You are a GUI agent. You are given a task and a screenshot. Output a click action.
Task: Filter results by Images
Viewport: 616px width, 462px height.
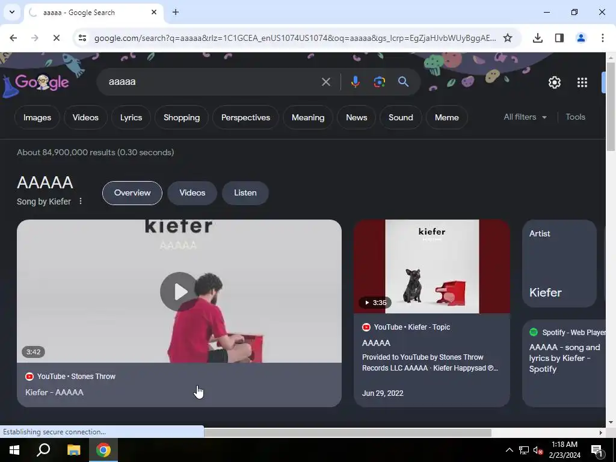point(37,117)
